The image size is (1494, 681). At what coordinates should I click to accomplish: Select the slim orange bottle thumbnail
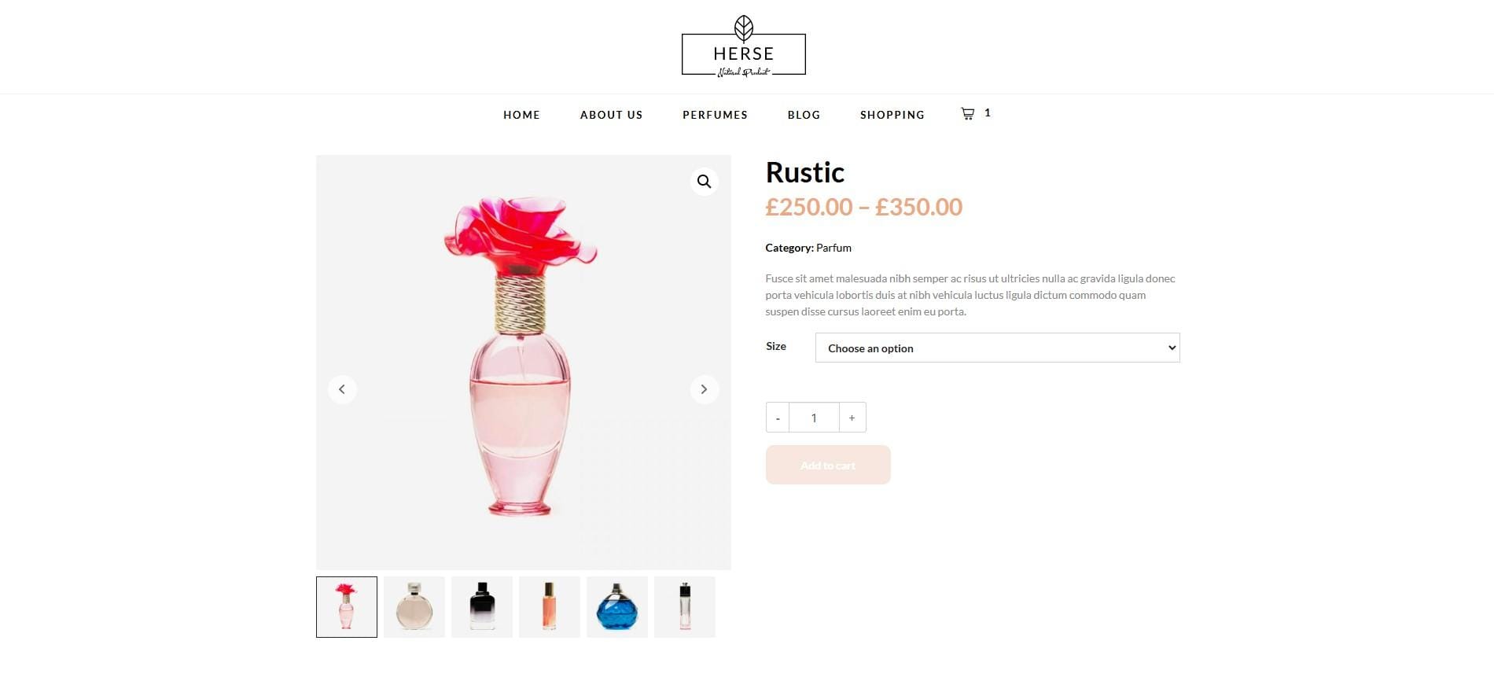[x=550, y=607]
